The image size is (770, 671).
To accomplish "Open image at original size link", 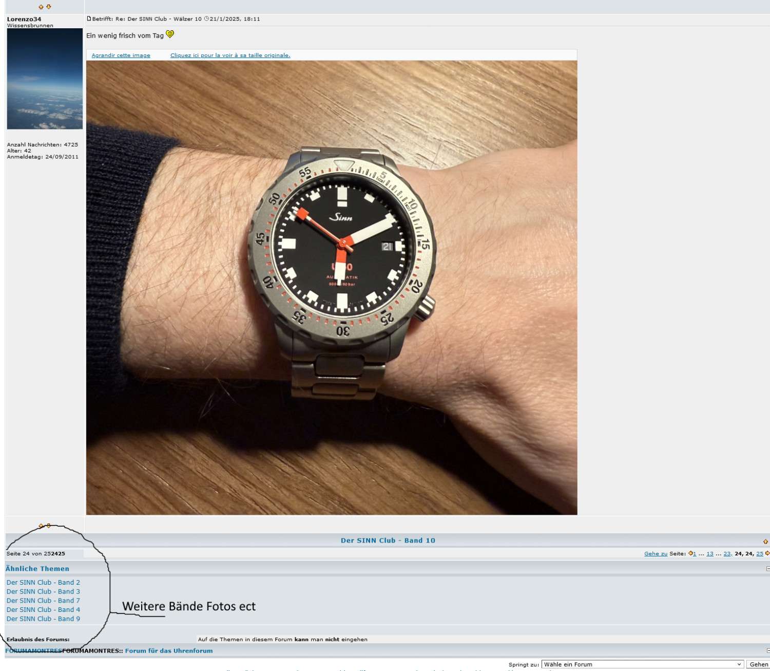I will coord(230,55).
